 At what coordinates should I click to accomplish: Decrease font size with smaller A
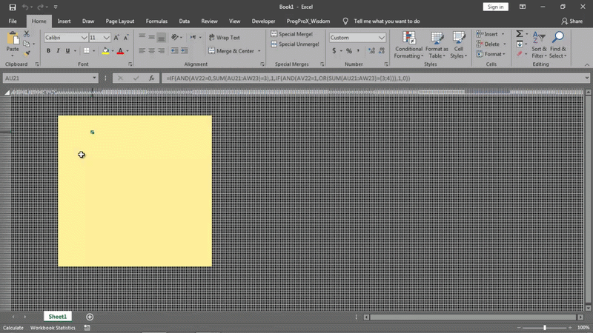tap(126, 38)
